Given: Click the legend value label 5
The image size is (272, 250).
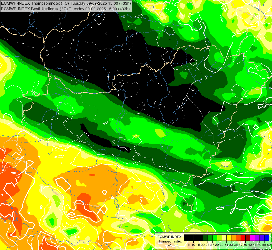Looking at the screenshot, I should 189,245.
